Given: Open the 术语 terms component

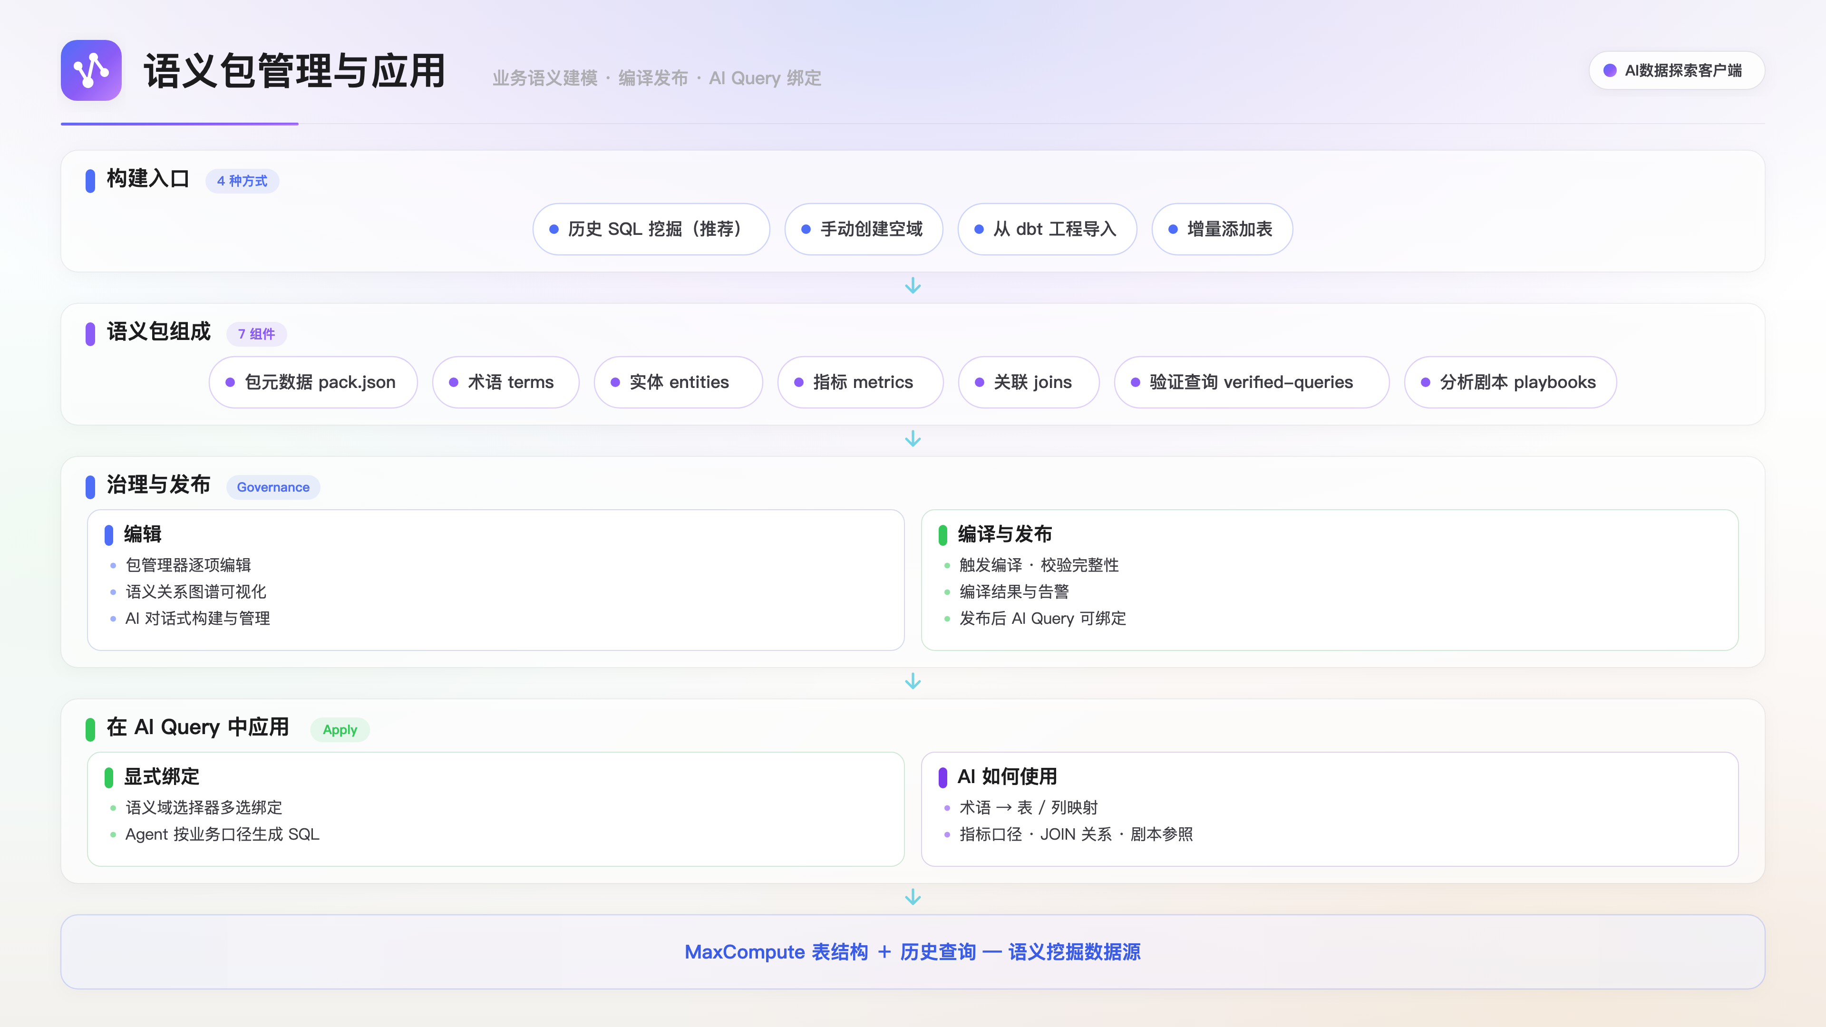Looking at the screenshot, I should (x=506, y=382).
